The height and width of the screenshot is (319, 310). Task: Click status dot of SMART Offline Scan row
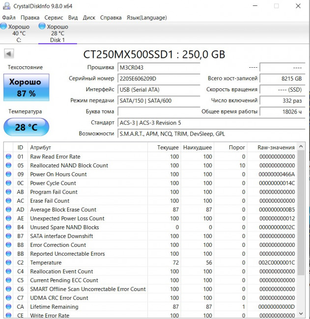(8, 289)
